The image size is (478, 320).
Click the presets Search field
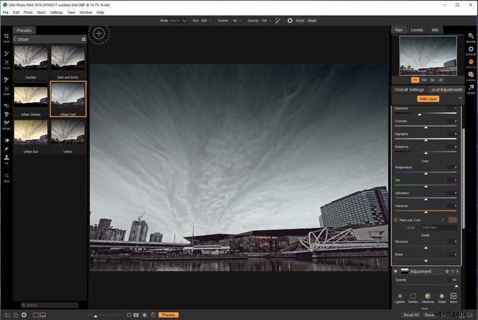50,305
